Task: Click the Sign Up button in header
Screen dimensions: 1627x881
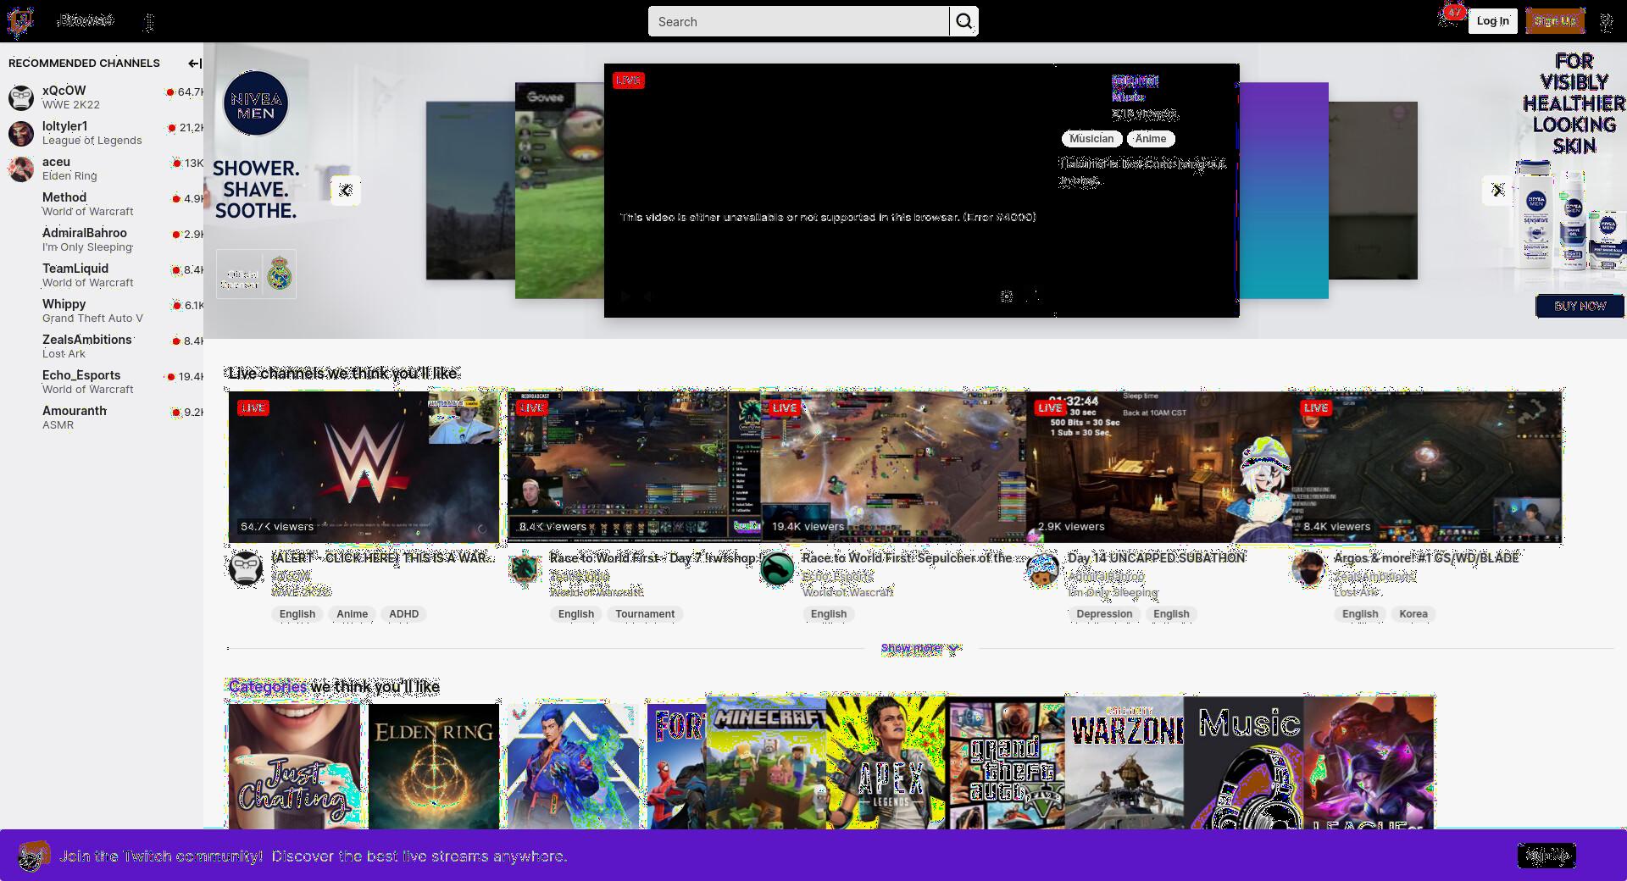Action: coord(1555,21)
